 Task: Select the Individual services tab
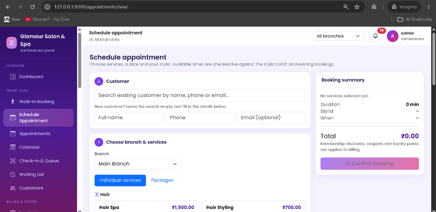pyautogui.click(x=120, y=181)
